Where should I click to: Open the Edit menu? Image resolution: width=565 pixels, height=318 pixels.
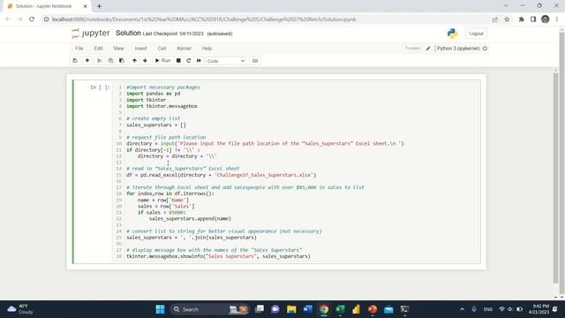tap(98, 49)
